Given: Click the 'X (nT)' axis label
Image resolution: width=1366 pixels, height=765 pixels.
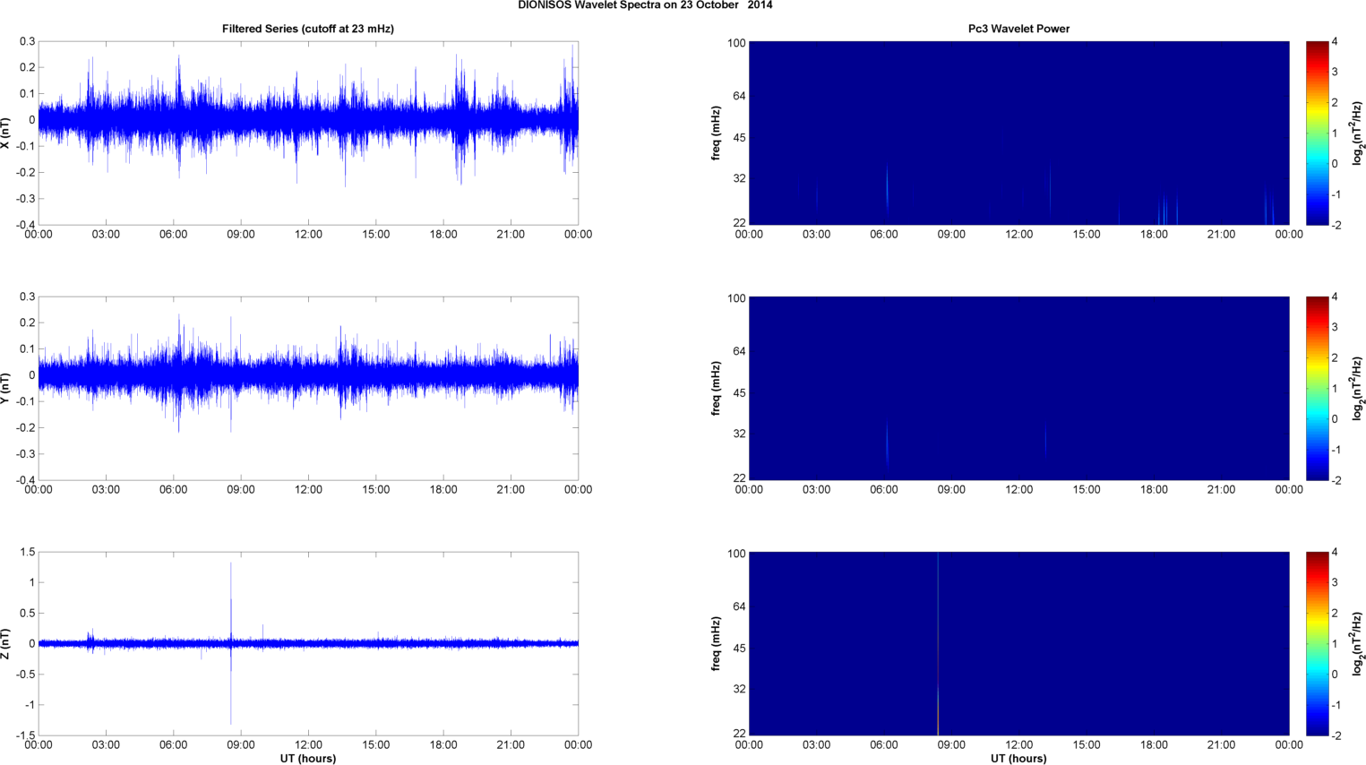Looking at the screenshot, I should pos(6,133).
